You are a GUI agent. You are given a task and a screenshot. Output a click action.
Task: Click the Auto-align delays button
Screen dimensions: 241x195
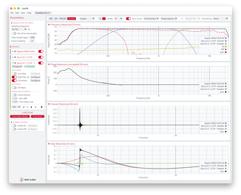pyautogui.click(x=20, y=117)
